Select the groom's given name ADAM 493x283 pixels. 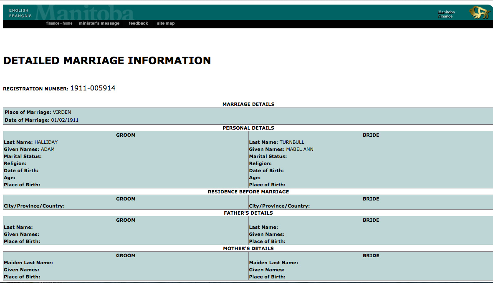pyautogui.click(x=48, y=149)
